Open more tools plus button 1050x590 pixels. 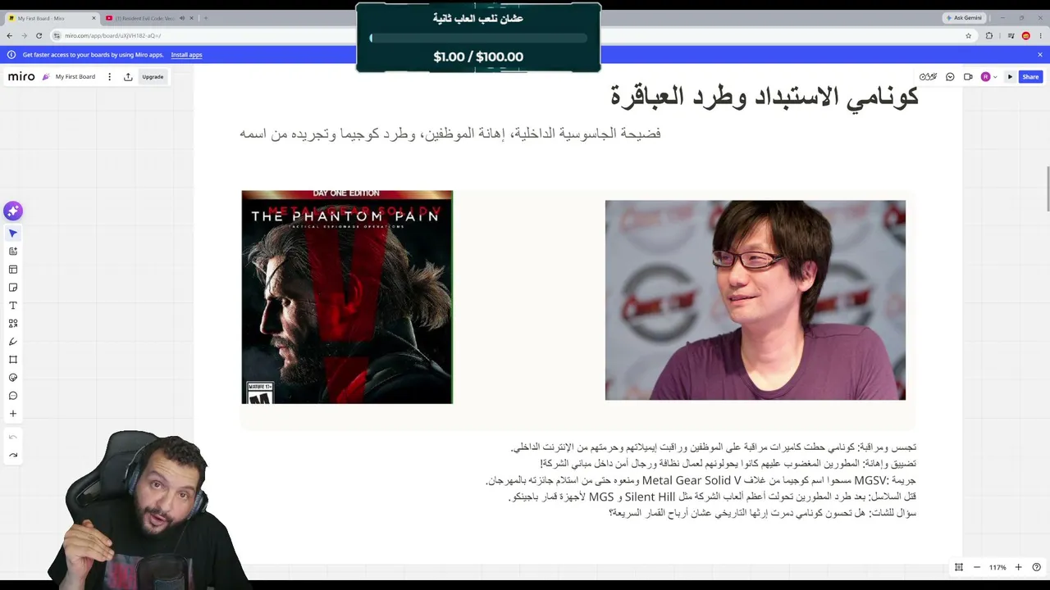pyautogui.click(x=13, y=414)
